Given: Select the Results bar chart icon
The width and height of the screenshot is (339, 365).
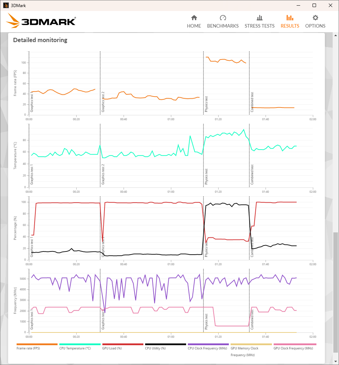Looking at the screenshot, I should pos(290,18).
